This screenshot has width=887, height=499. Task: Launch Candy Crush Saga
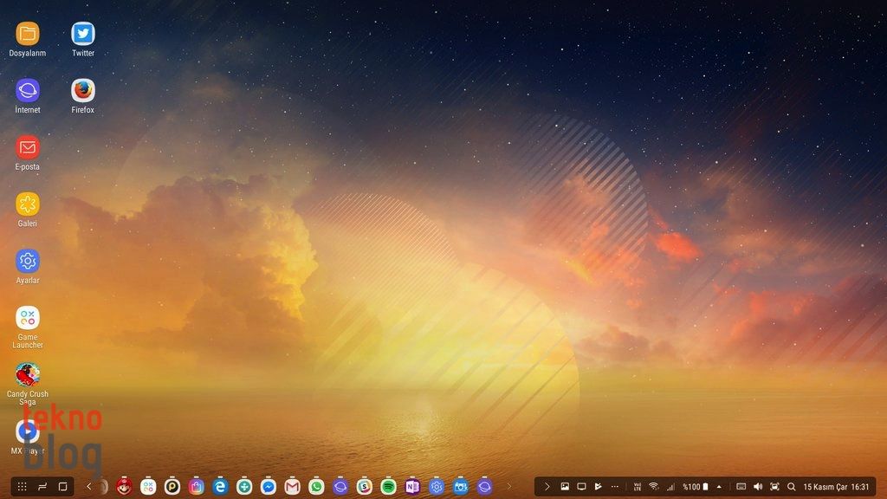click(x=28, y=375)
